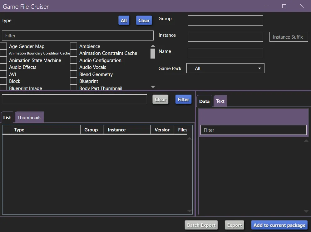Start a Batch Export

201,225
